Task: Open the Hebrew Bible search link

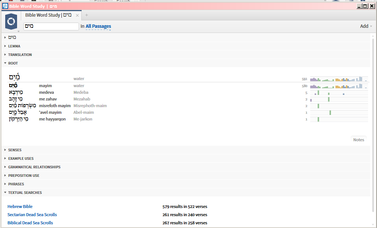Action: click(20, 206)
